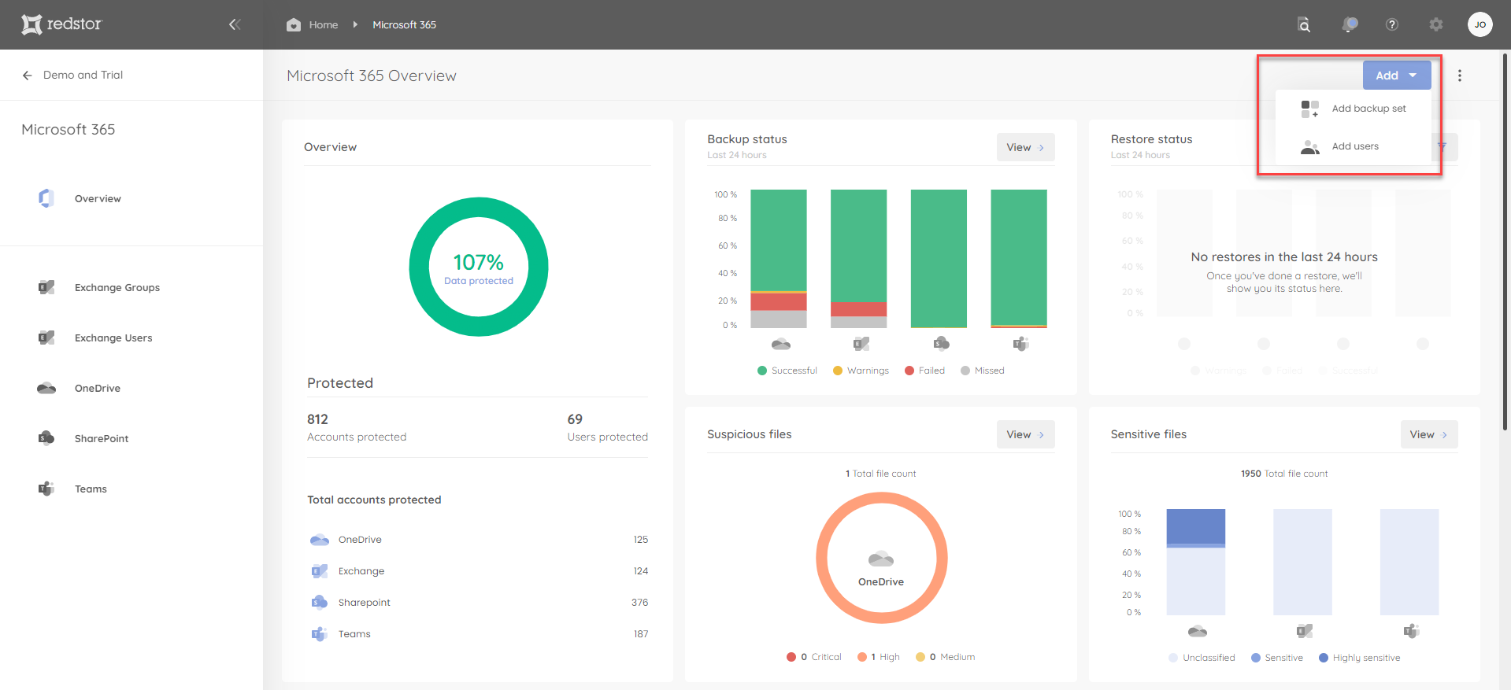The image size is (1511, 690).
Task: Open Exchange Groups in sidebar
Action: click(x=117, y=287)
